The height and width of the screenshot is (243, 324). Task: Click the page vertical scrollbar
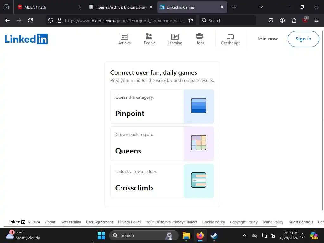[323, 120]
